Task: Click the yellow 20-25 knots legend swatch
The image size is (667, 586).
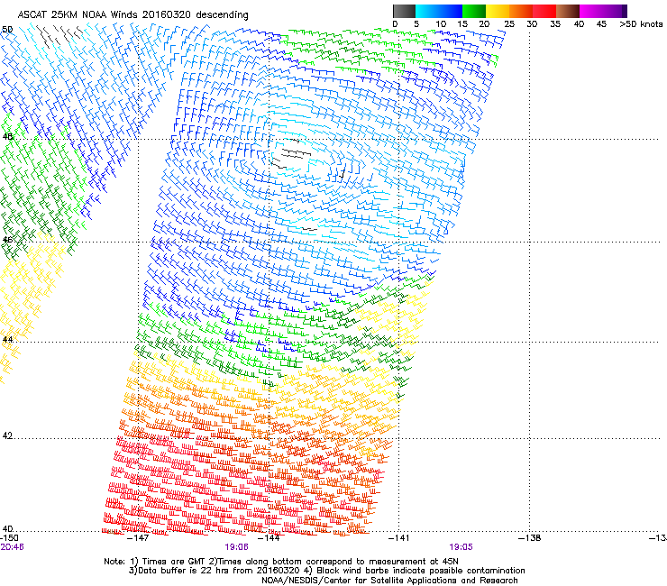Action: (x=498, y=11)
